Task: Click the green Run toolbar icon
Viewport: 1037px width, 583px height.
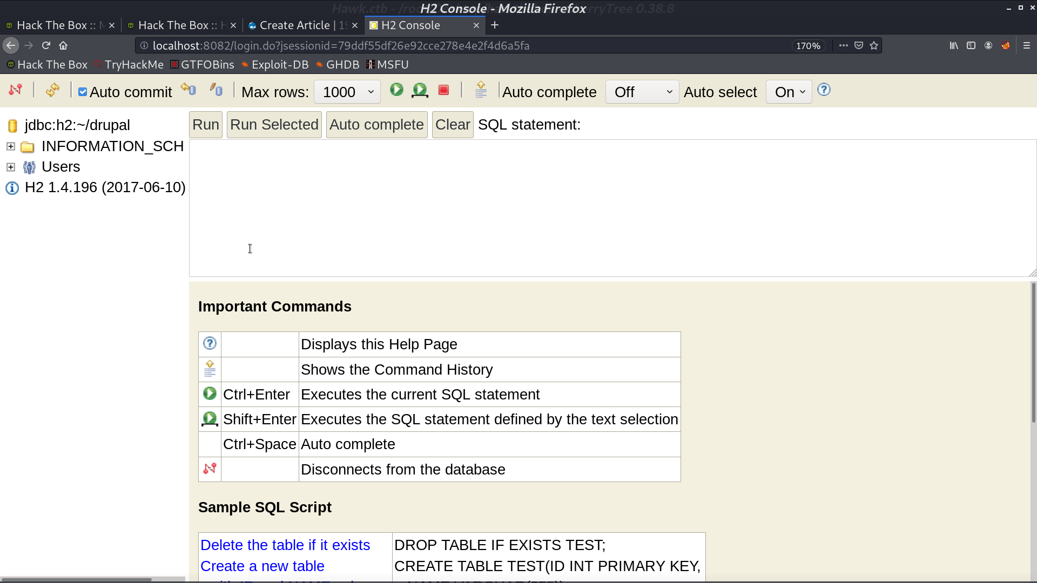Action: (x=396, y=90)
